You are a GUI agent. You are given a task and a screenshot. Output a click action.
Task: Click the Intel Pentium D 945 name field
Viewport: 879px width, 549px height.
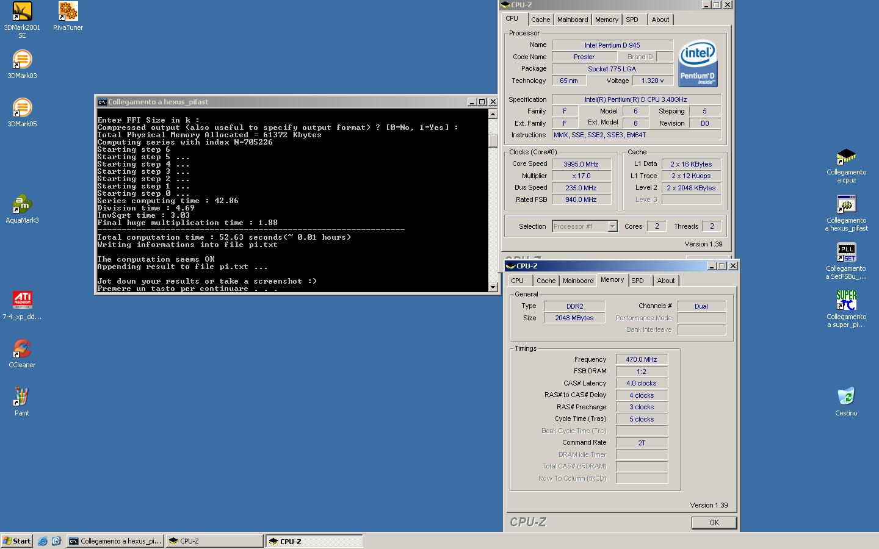click(612, 45)
